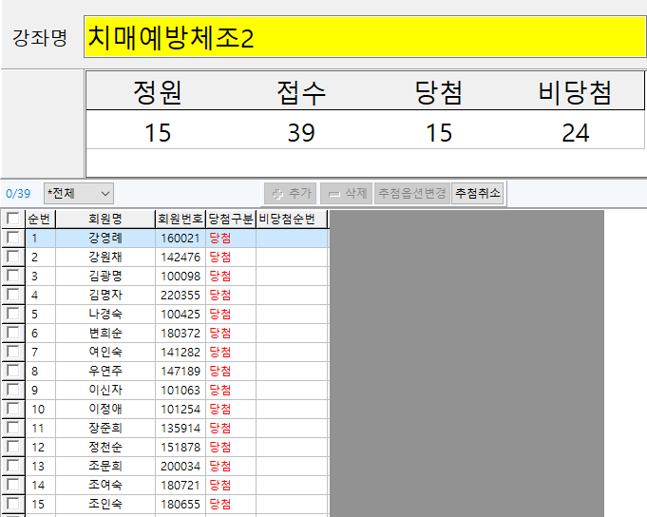Select member name 강원채

point(105,257)
